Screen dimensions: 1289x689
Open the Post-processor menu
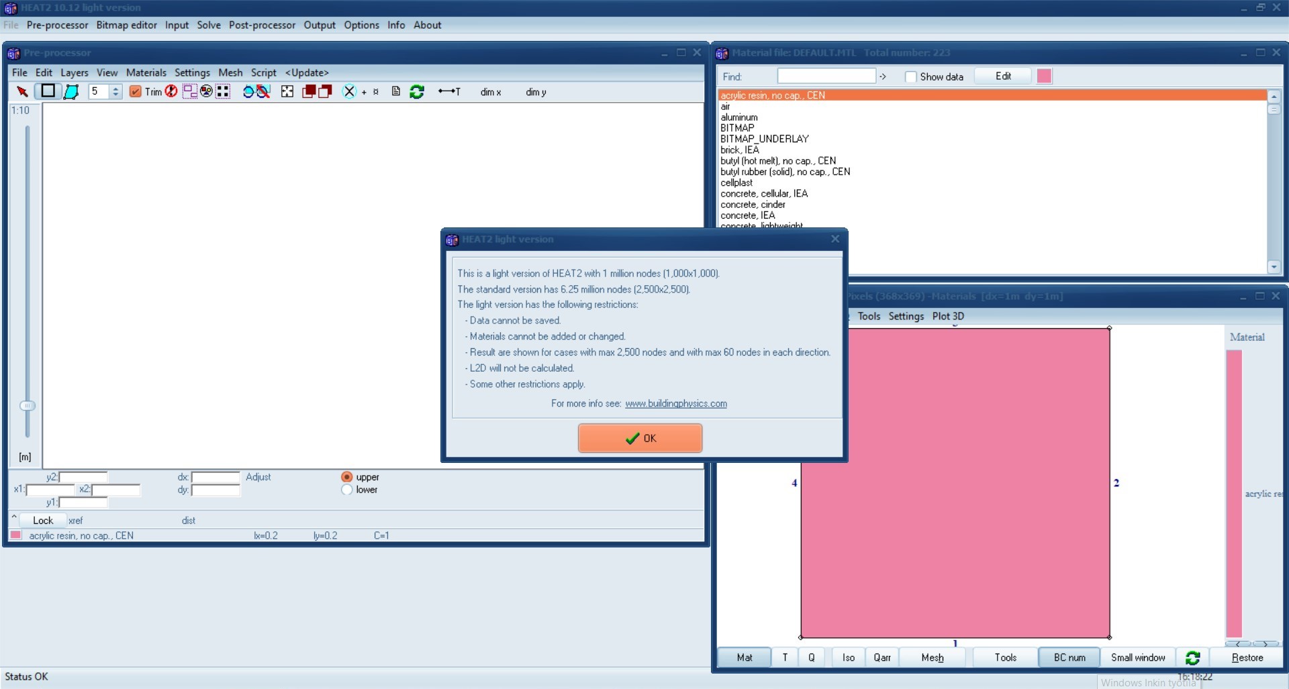tap(262, 25)
